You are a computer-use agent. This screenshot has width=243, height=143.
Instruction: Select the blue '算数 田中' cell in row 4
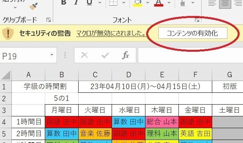(128, 122)
